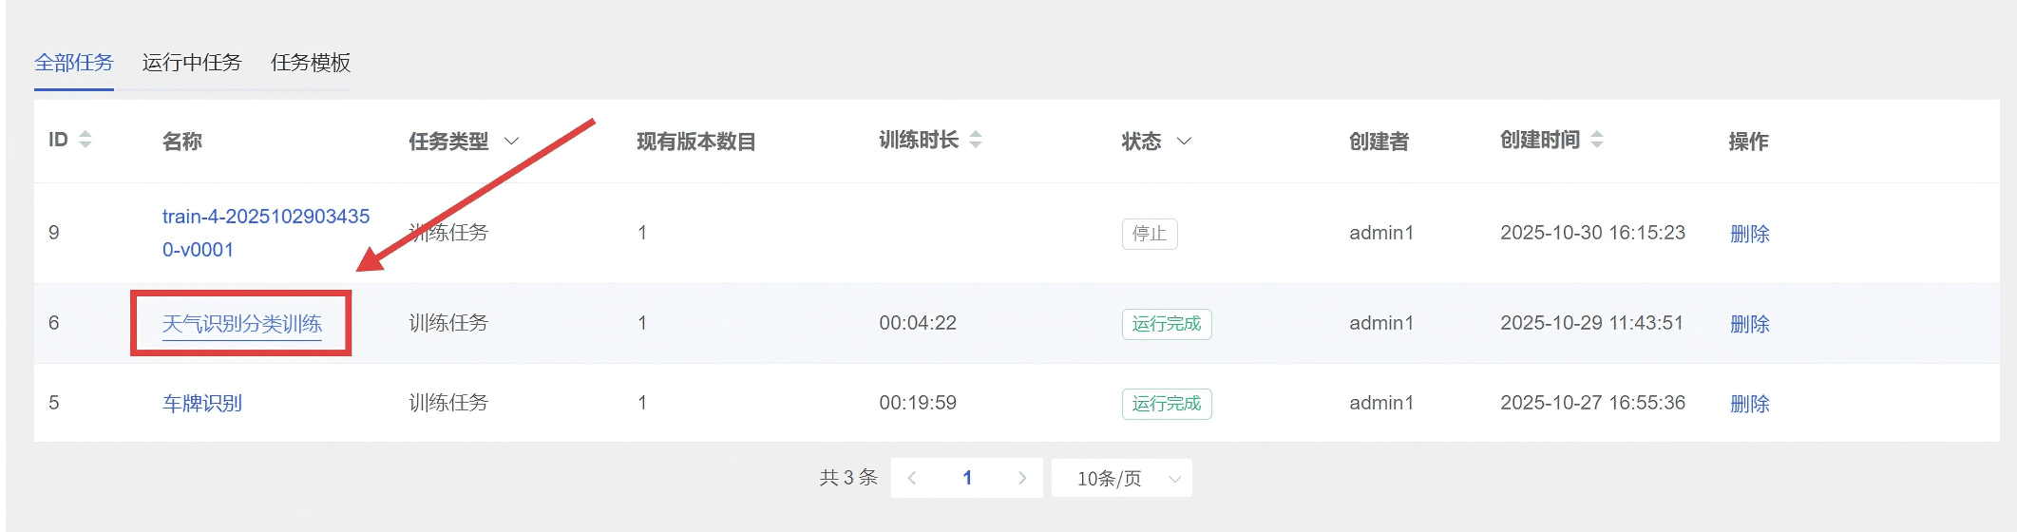Delete the 车牌识别 task
This screenshot has height=532, width=2017.
1749,404
